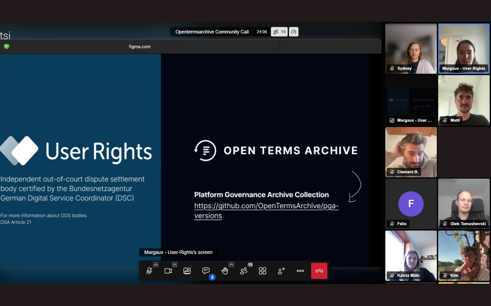Click the purple F avatar circle

[411, 204]
